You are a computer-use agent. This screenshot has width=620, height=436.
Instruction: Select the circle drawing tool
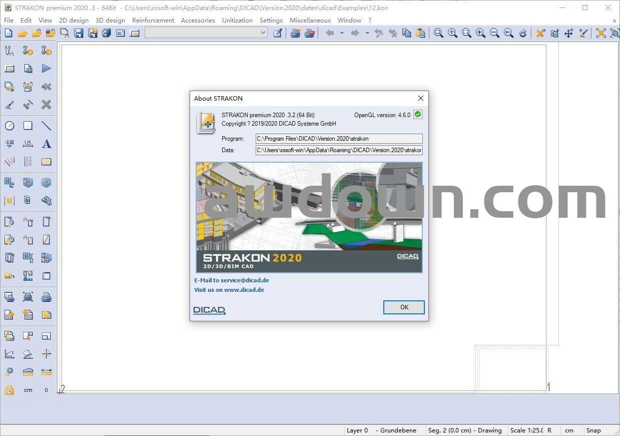(10, 126)
